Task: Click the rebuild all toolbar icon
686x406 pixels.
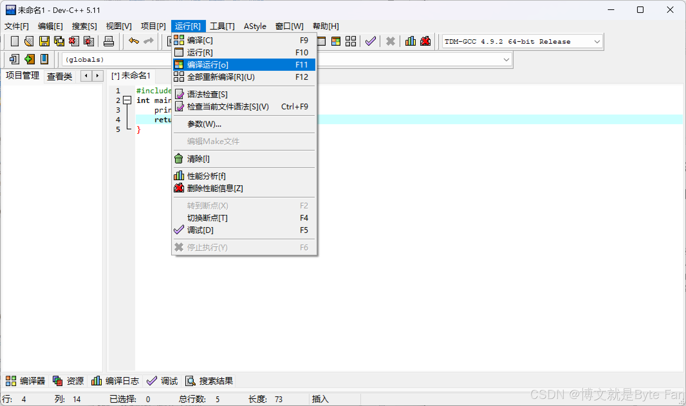Action: [x=350, y=41]
